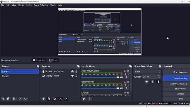
Task: Open scene filters icon in Scenes toolbar
Action: pos(14,99)
